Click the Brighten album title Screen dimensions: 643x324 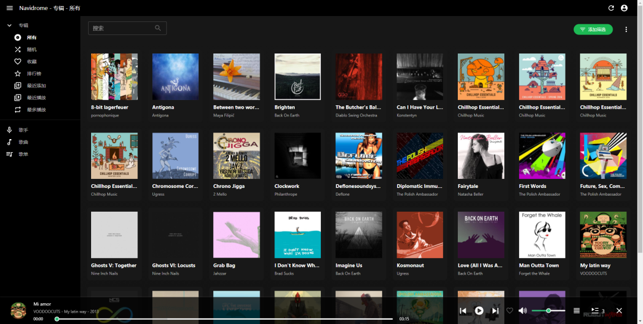(x=285, y=108)
